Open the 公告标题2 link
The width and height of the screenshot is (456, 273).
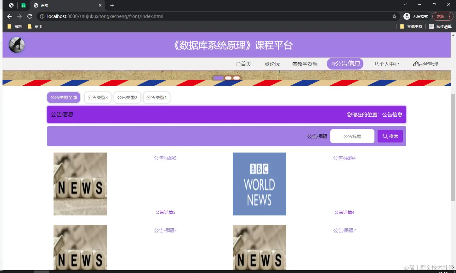click(345, 230)
